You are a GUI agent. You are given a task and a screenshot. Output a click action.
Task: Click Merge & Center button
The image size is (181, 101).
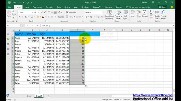[x=73, y=17]
